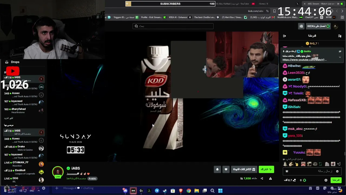Click the search magnifier icon in Kick

coord(136,26)
